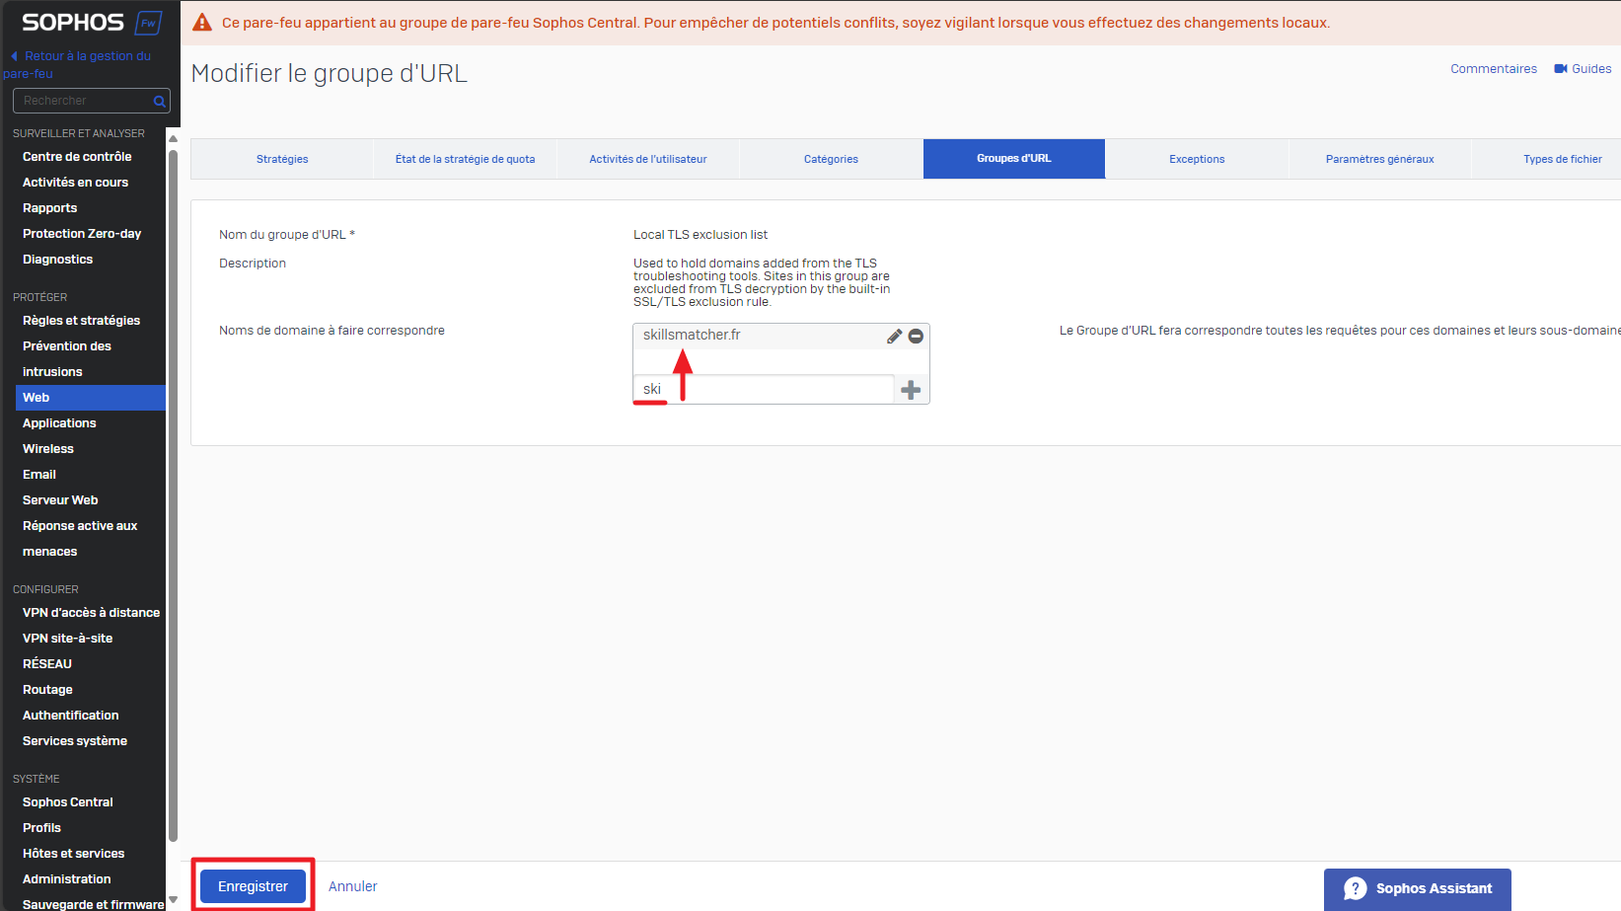Click the sidebar scroll down arrow
1621x911 pixels.
pos(174,900)
